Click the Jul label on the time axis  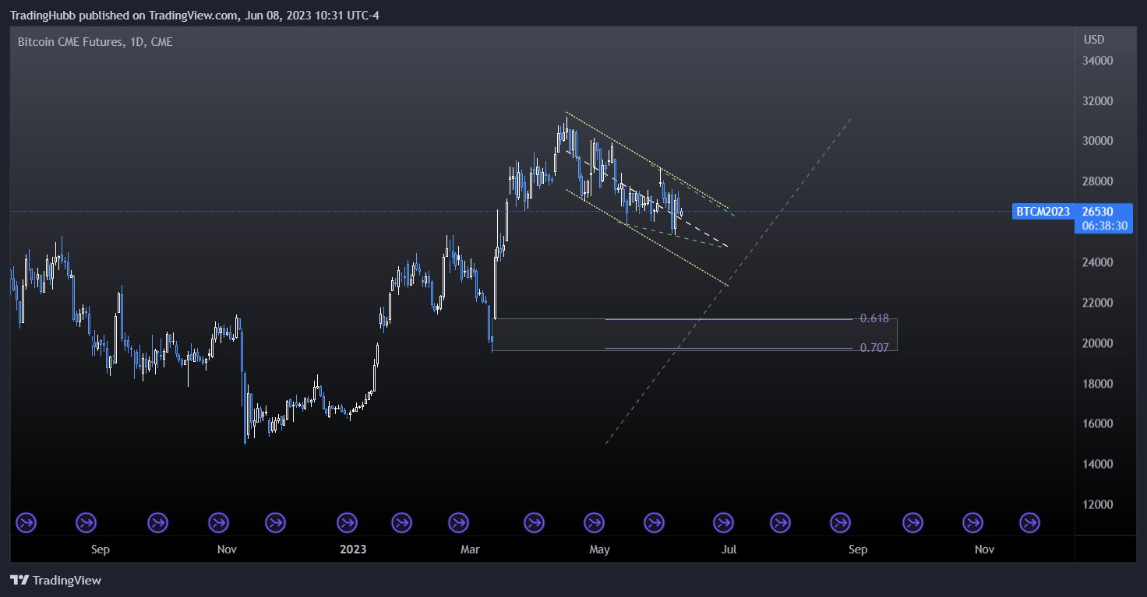coord(729,550)
